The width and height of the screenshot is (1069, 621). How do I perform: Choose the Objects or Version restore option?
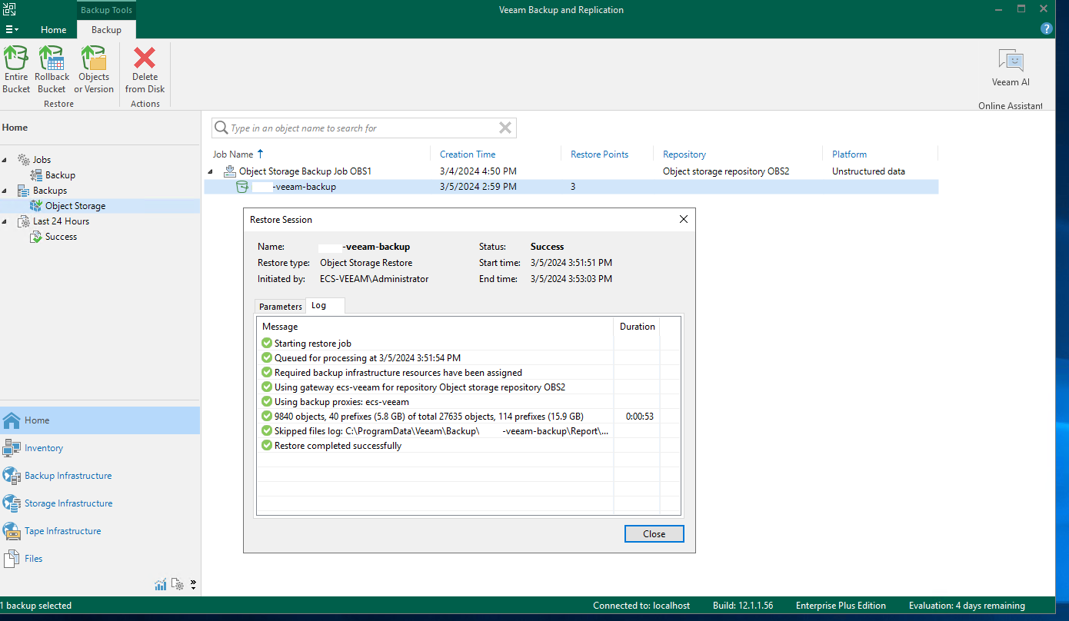[94, 69]
